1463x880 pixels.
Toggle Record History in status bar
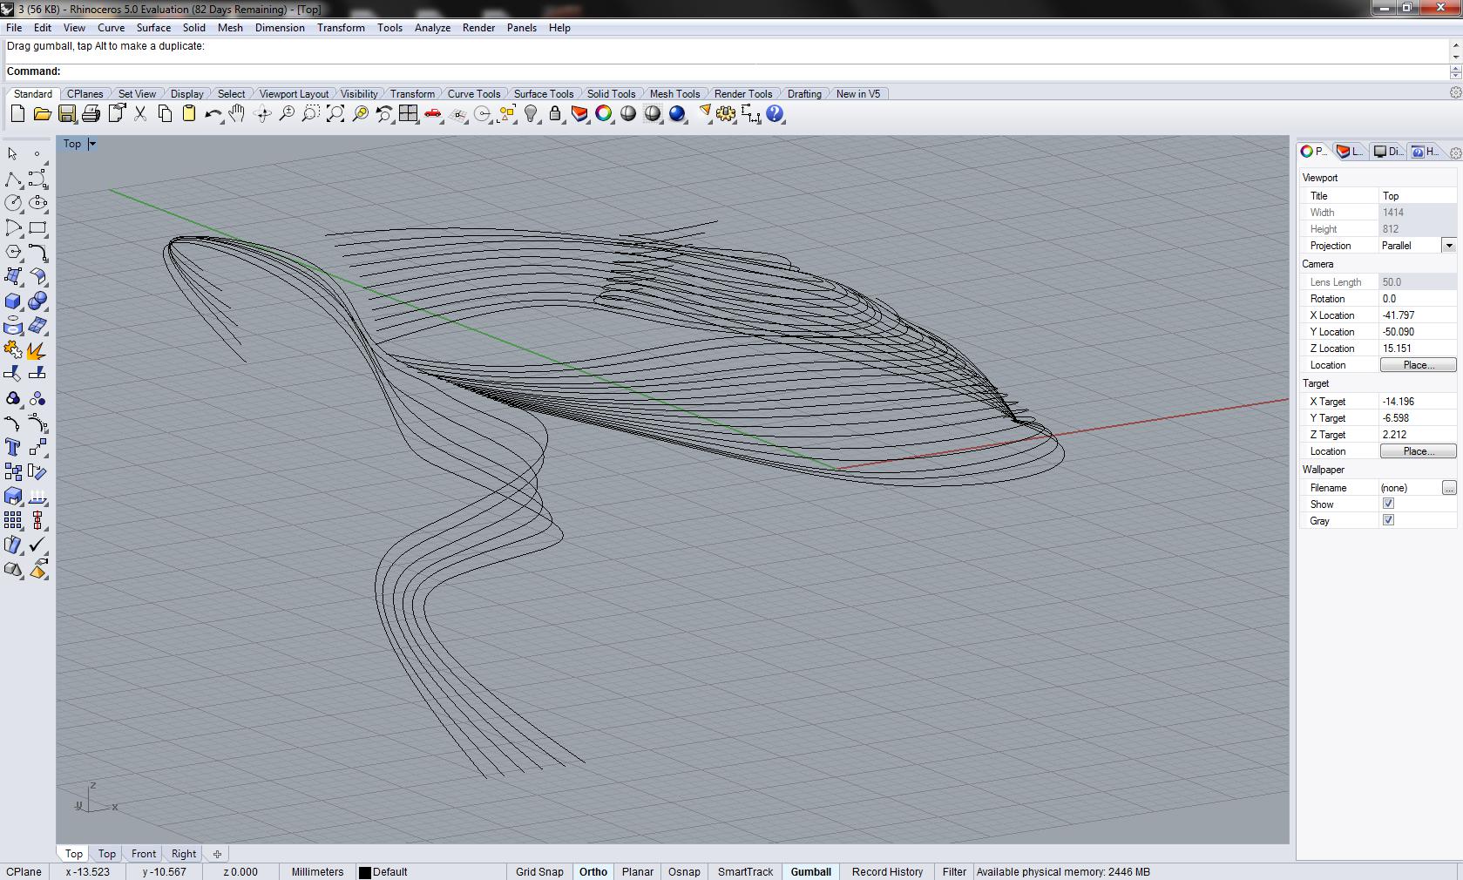pos(887,871)
